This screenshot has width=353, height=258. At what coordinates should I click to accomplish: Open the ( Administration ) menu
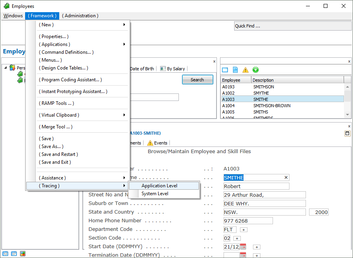(x=80, y=16)
